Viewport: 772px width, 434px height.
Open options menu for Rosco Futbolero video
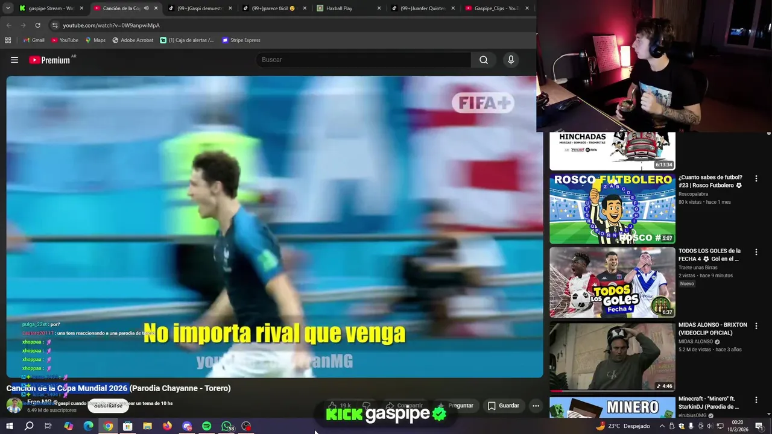(x=756, y=178)
